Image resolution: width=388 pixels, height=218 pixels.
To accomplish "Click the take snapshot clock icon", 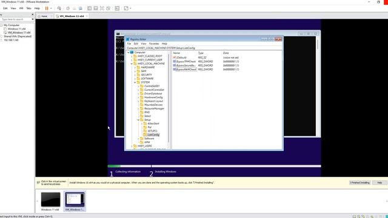I will click(x=68, y=8).
